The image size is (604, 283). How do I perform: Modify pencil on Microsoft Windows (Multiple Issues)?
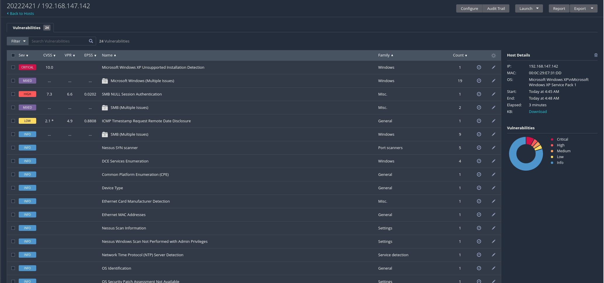pyautogui.click(x=494, y=81)
